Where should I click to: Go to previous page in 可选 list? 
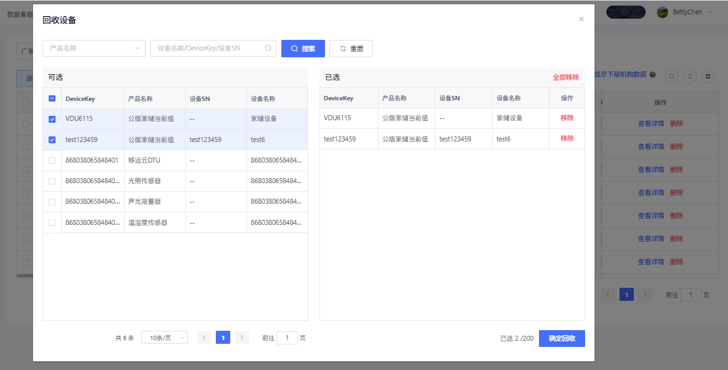click(x=204, y=338)
